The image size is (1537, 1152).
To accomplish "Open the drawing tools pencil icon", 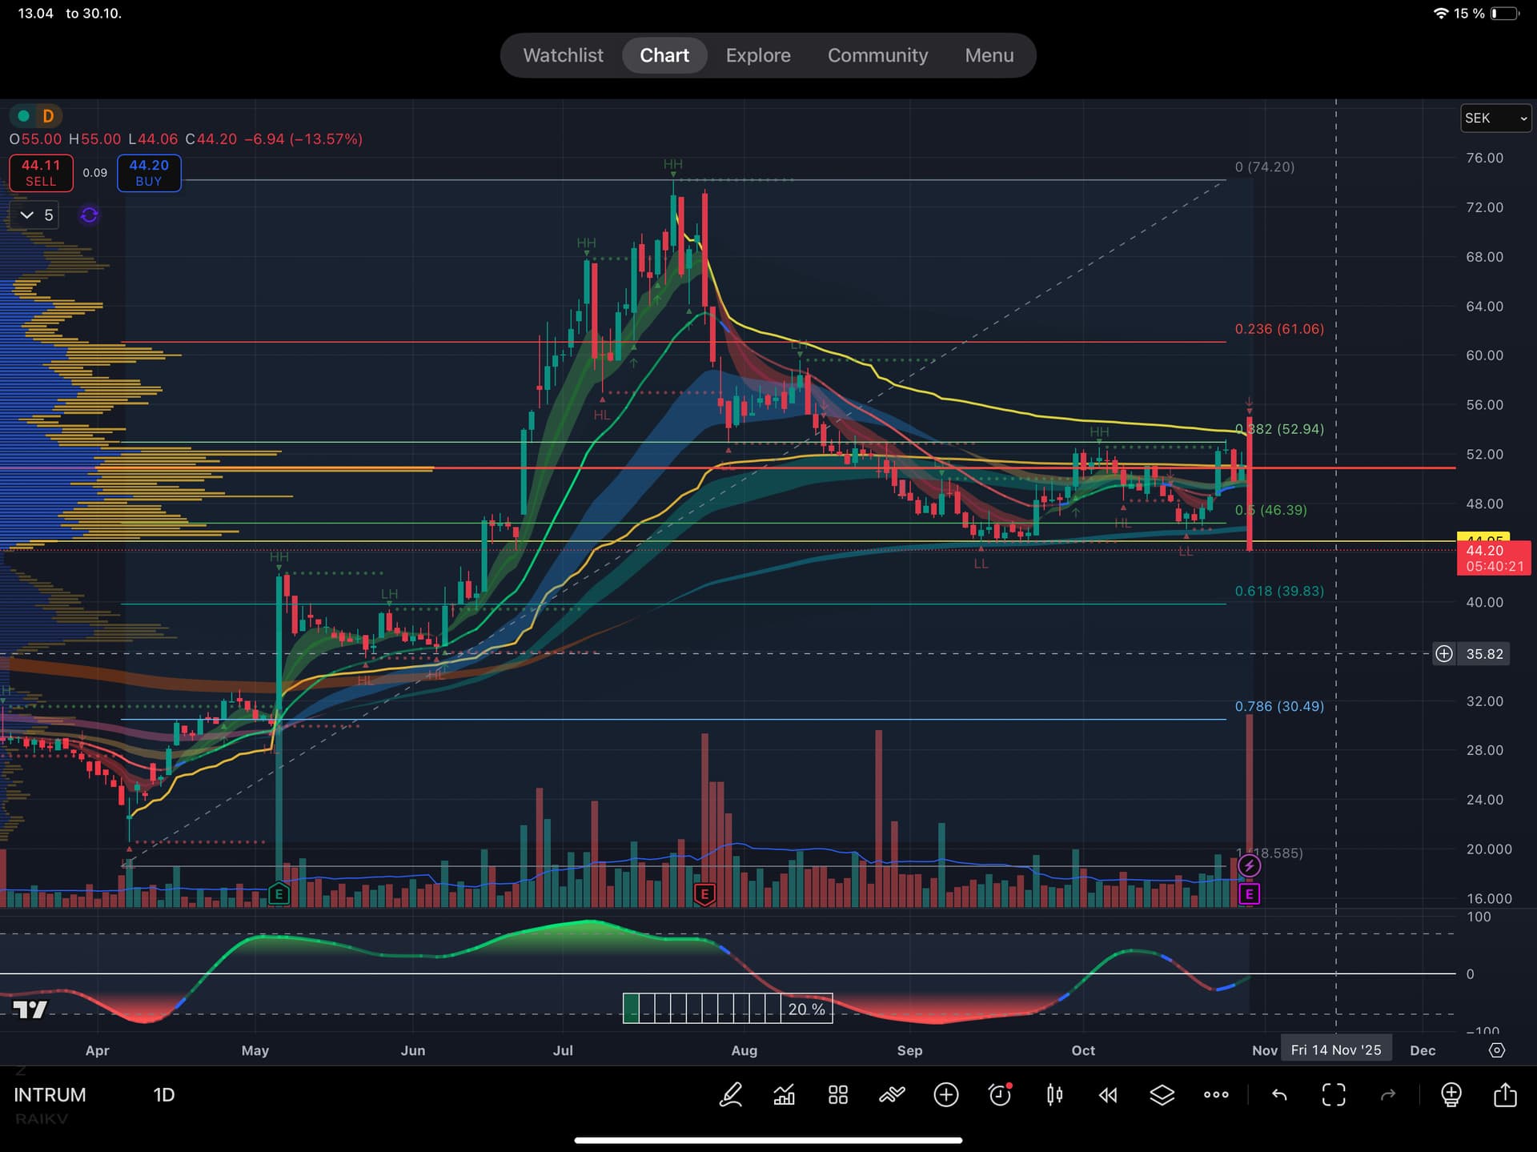I will pos(731,1094).
